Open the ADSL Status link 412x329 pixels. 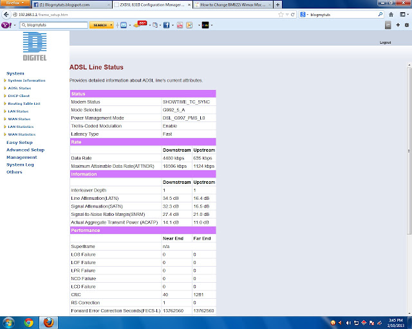pyautogui.click(x=19, y=88)
